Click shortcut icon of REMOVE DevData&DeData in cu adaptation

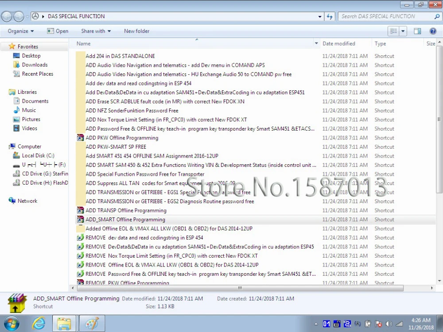click(81, 247)
